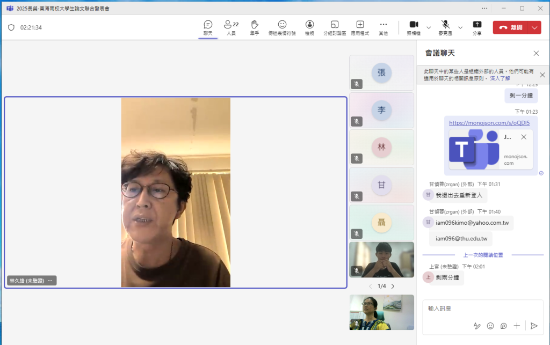Select participant tile 張
Screen dimensions: 550x345
(x=382, y=72)
